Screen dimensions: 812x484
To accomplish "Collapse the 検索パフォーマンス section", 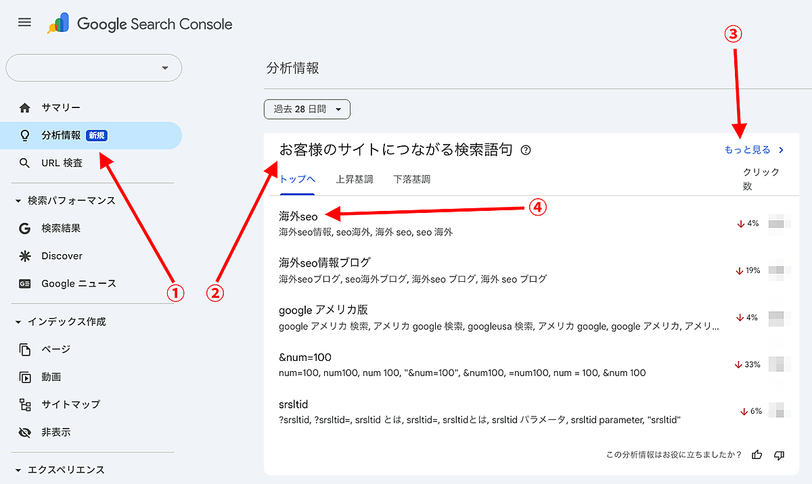I will pyautogui.click(x=64, y=201).
